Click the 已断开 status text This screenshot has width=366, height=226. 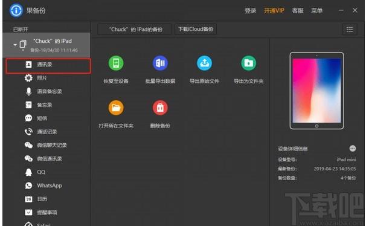point(21,30)
